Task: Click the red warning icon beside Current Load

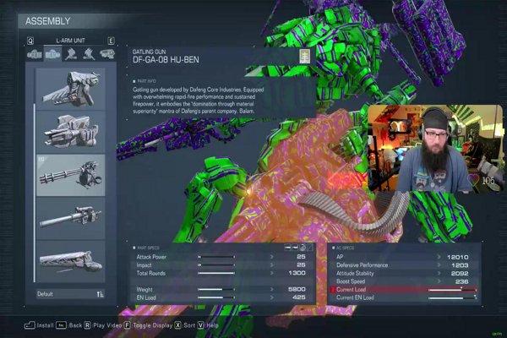Action: tap(333, 290)
